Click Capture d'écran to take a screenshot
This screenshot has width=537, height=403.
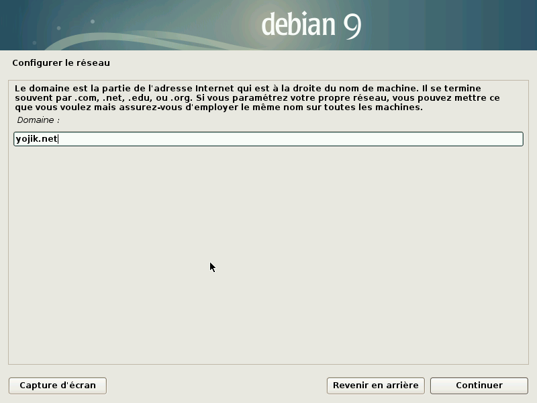[57, 385]
